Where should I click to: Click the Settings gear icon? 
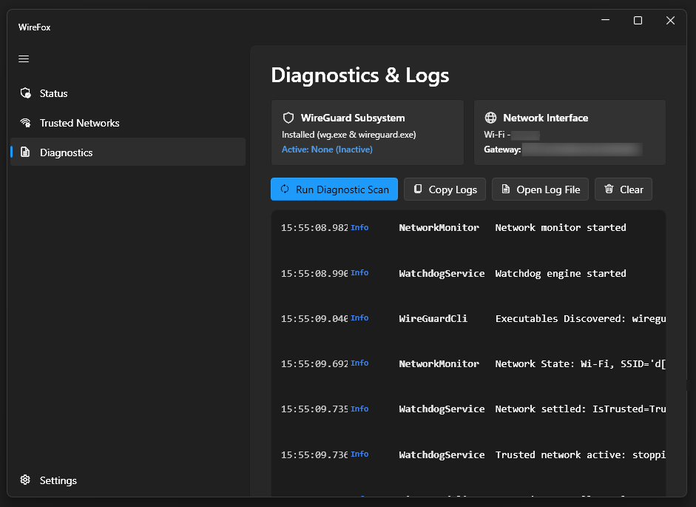click(25, 480)
